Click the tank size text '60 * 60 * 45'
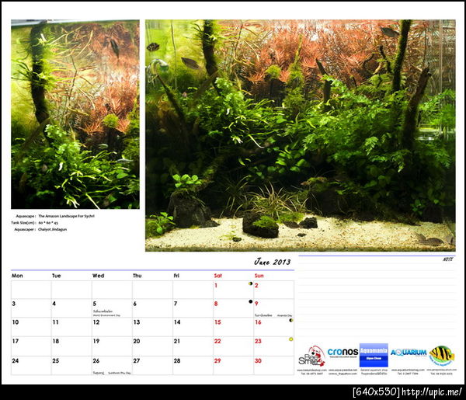This screenshot has height=400, width=466. point(48,223)
